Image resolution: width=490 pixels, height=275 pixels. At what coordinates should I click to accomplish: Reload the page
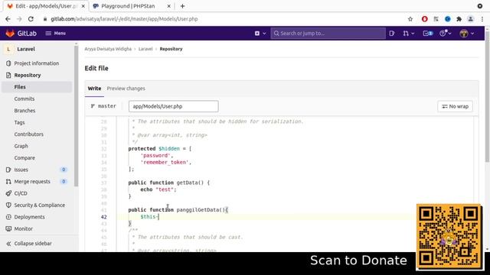pos(31,19)
